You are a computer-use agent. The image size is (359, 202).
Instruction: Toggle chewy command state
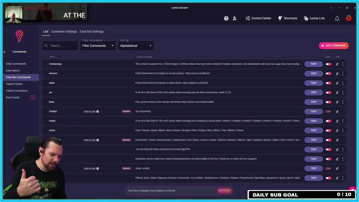(328, 121)
